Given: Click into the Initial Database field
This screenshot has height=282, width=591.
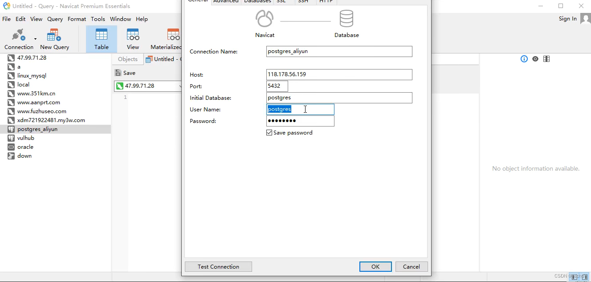Looking at the screenshot, I should point(339,98).
